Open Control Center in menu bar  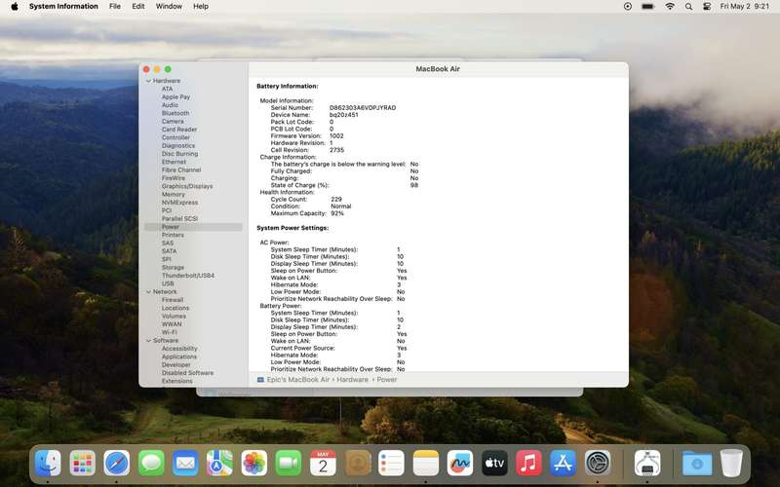706,7
